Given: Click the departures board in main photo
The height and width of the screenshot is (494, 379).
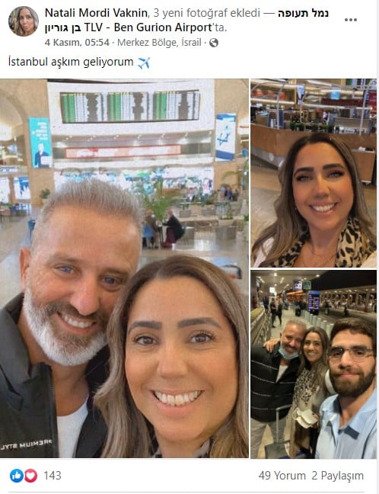Looking at the screenshot, I should (x=130, y=106).
